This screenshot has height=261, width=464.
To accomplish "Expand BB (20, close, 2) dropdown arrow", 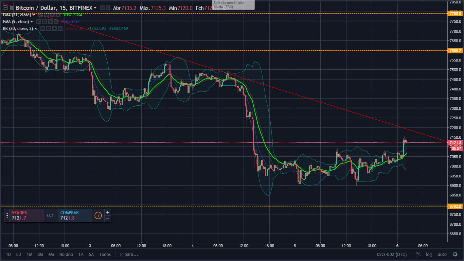I will tap(36, 29).
